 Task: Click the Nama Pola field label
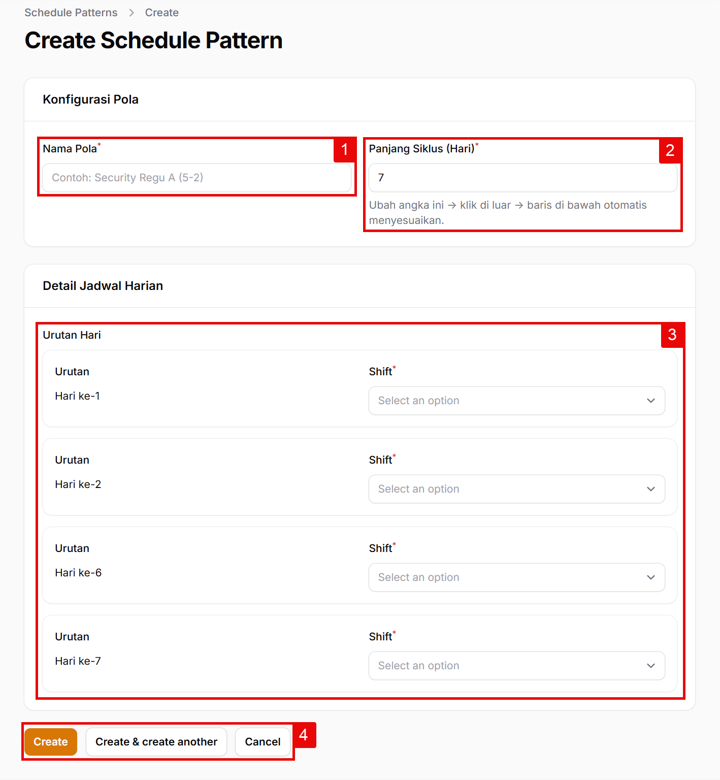pyautogui.click(x=70, y=149)
